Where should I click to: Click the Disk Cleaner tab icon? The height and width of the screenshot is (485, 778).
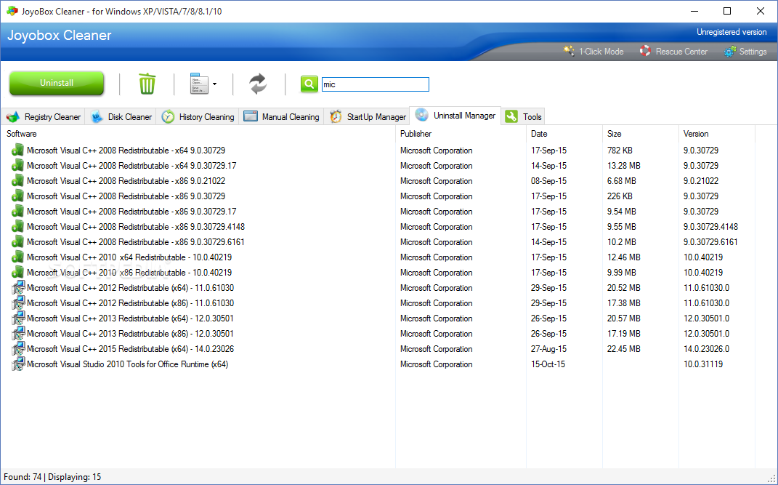[97, 116]
